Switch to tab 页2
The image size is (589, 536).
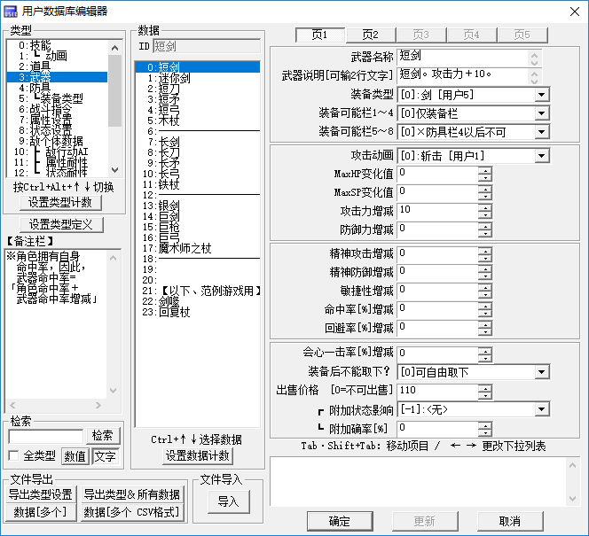click(371, 35)
